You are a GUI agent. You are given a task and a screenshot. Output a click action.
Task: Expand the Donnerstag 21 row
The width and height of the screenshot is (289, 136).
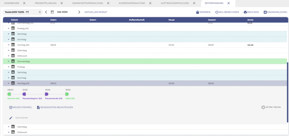pyautogui.click(x=8, y=61)
